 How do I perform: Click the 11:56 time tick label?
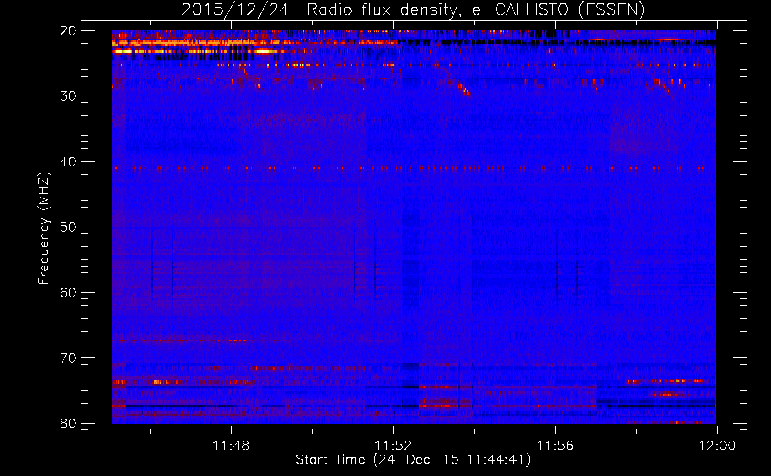555,446
